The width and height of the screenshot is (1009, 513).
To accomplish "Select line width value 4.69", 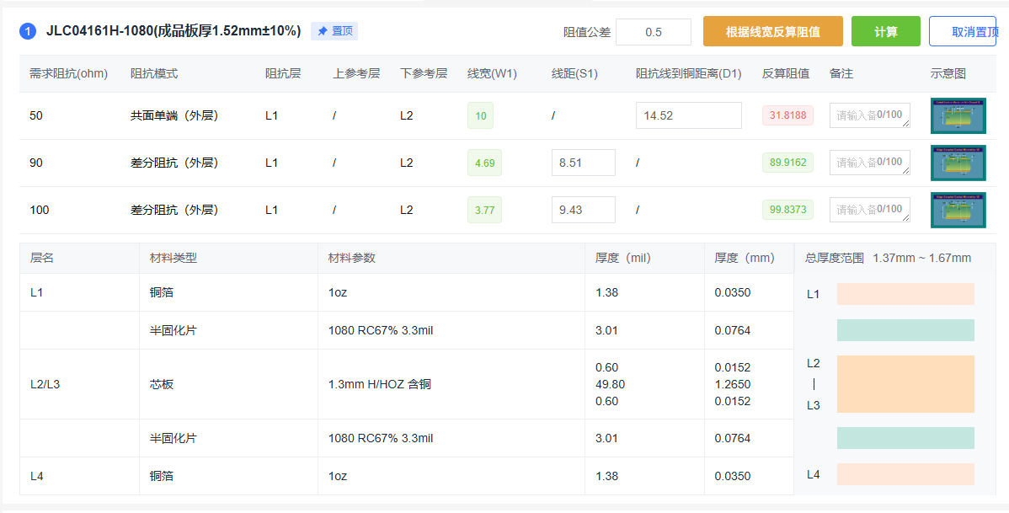I will 484,163.
